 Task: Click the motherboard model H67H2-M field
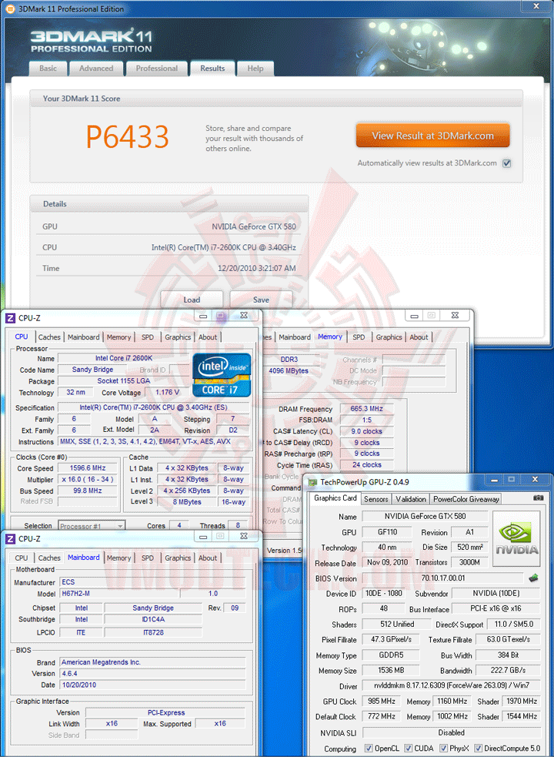point(120,593)
